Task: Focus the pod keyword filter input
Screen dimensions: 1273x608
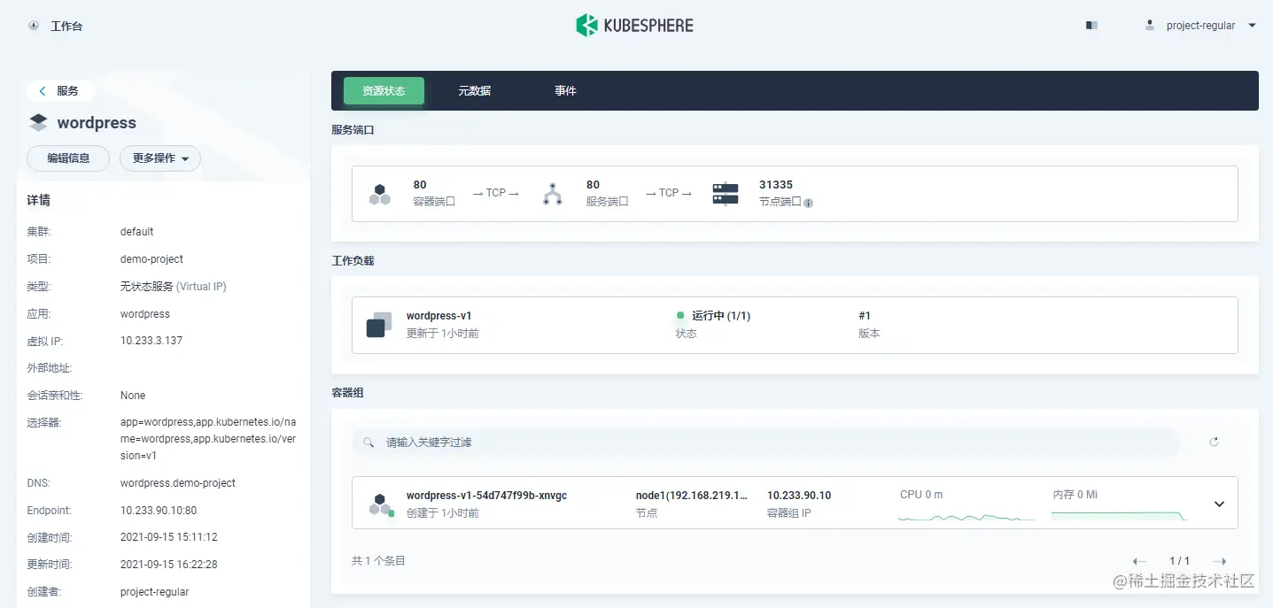Action: [765, 443]
